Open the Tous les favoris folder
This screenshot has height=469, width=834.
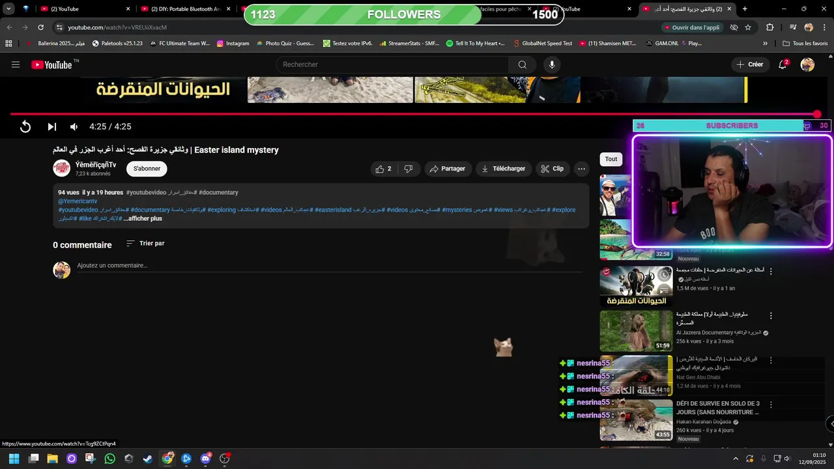point(805,44)
